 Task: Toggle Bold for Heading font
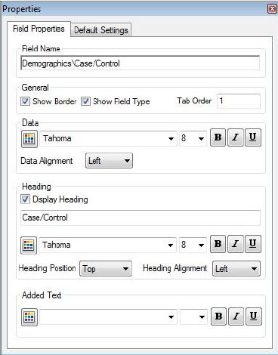point(218,244)
